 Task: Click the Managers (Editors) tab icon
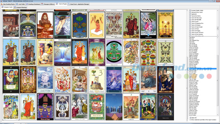coord(42,4)
